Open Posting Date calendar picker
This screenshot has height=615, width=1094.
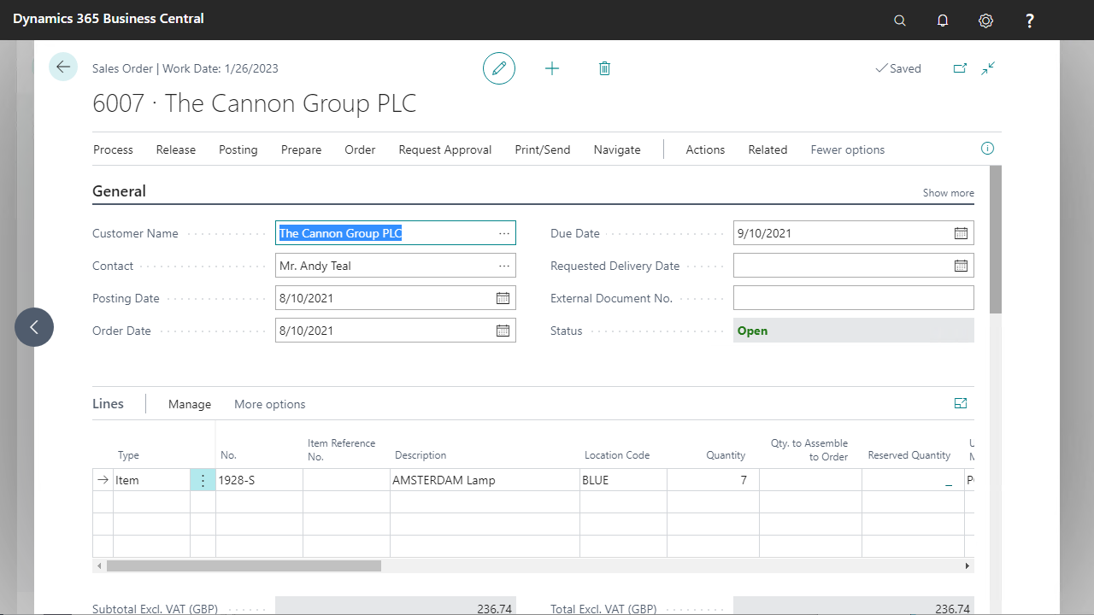tap(503, 298)
